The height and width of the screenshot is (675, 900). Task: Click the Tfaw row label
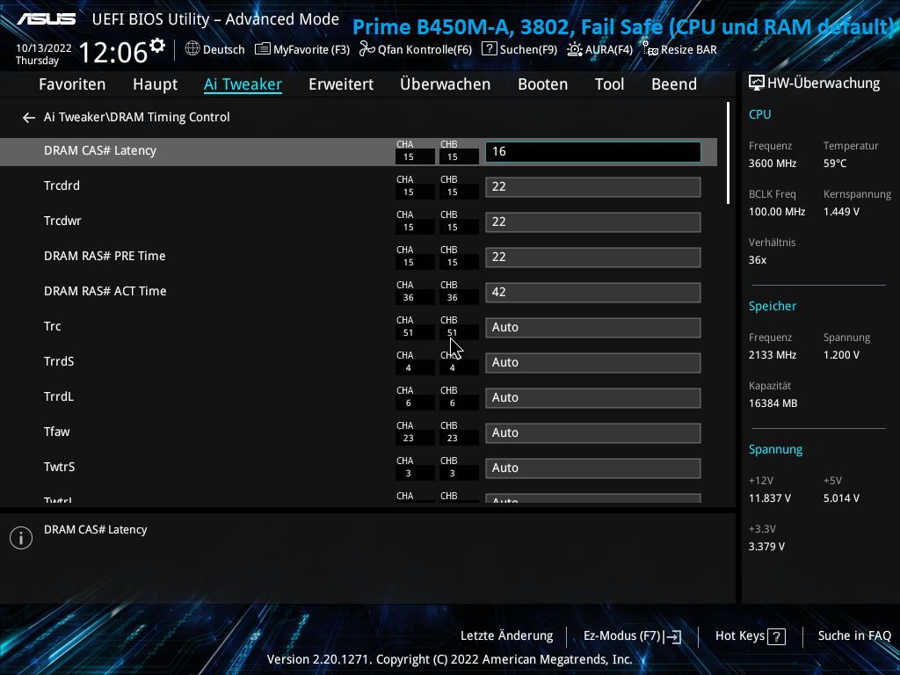[x=57, y=432]
